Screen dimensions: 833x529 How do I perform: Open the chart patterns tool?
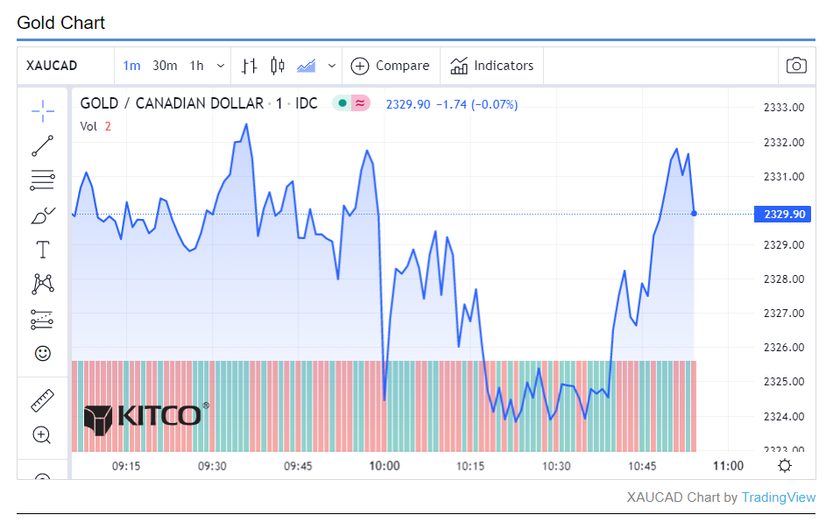tap(42, 284)
